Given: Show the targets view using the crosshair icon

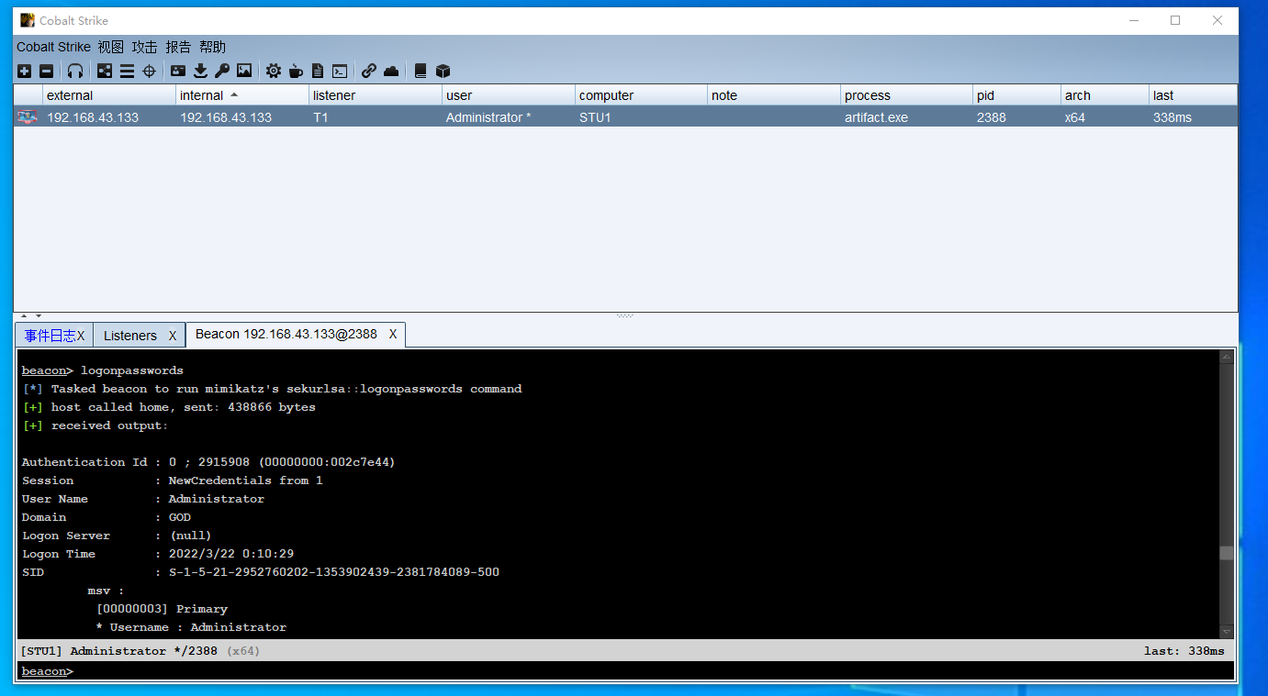Looking at the screenshot, I should pyautogui.click(x=149, y=71).
